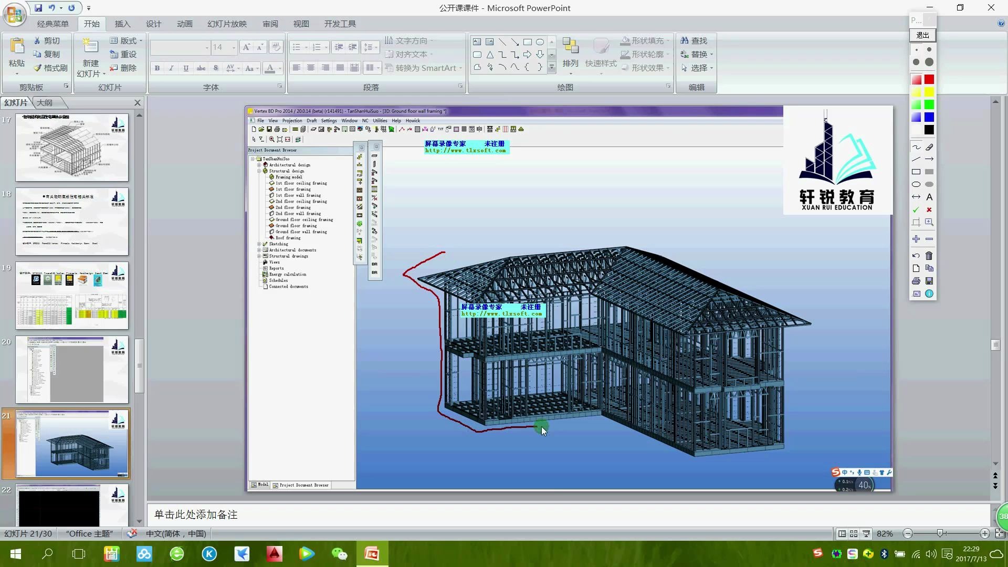Select slide 19 thumbnail
Screen dimensions: 1008x567
tap(72, 296)
